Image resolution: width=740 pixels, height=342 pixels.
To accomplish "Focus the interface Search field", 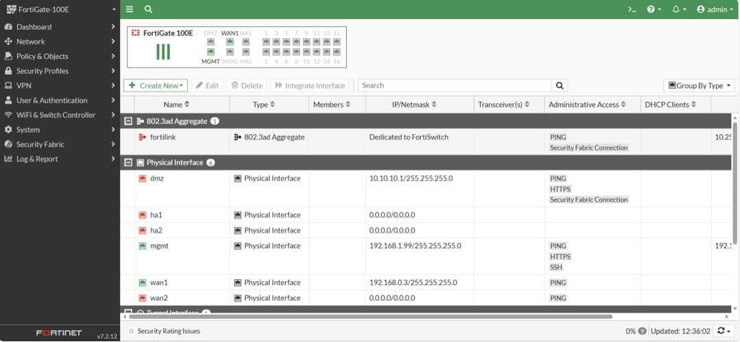I will pyautogui.click(x=455, y=85).
